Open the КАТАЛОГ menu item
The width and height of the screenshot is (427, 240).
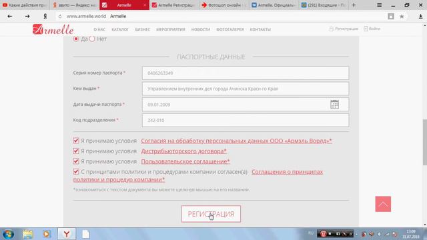click(x=120, y=29)
